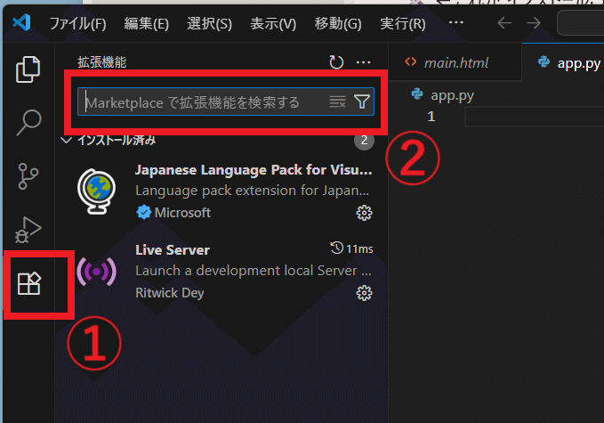Click Live Server 11ms activation time
604x423 pixels.
coord(351,248)
